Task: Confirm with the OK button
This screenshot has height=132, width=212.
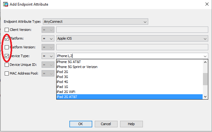Action: (81, 124)
